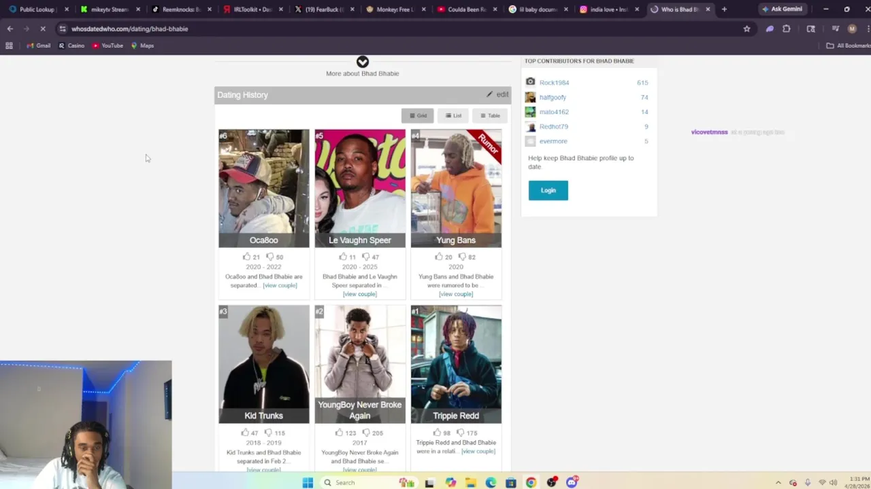Click edit pencil in Dating History header
Image resolution: width=871 pixels, height=489 pixels.
(497, 94)
